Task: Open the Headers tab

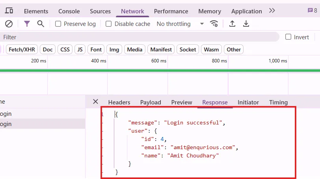Action: [119, 102]
